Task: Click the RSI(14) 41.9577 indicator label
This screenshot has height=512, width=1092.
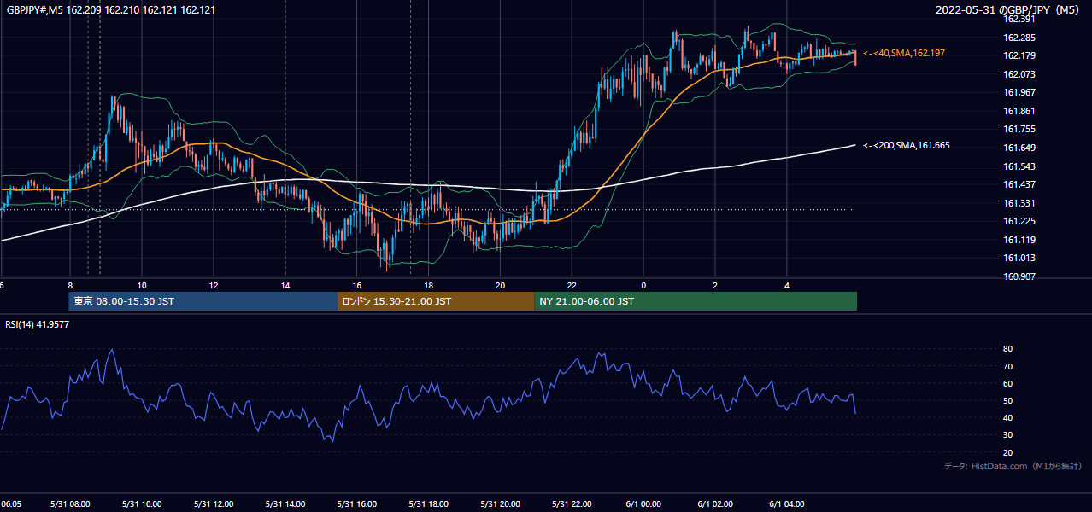Action: click(38, 324)
